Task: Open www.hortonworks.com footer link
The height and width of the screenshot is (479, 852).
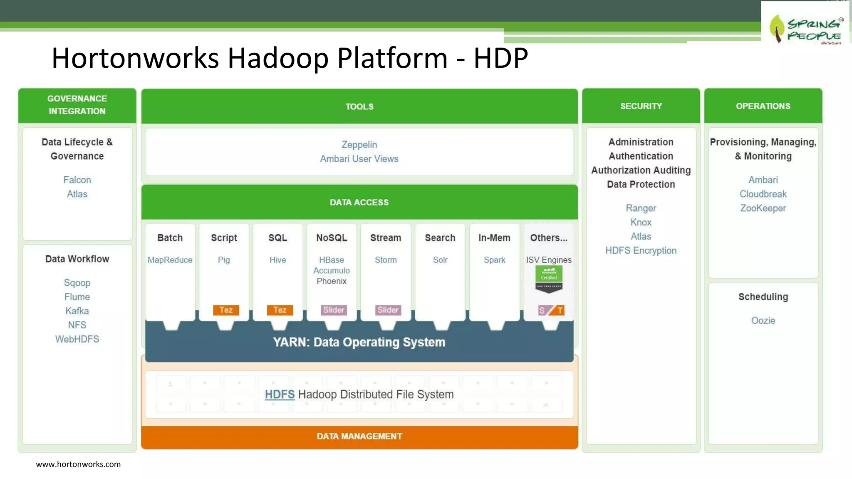Action: click(78, 464)
